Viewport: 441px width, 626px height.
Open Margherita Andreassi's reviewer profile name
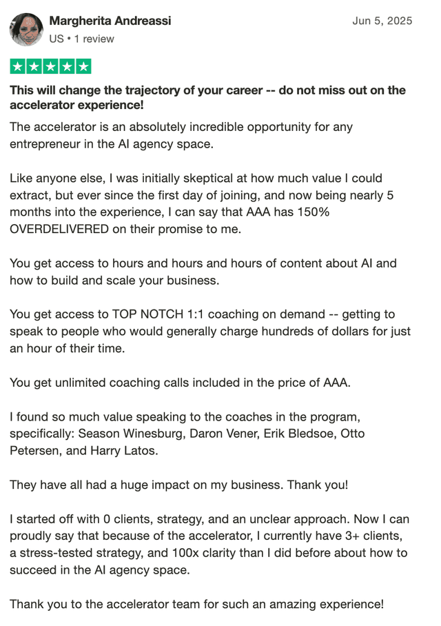110,21
